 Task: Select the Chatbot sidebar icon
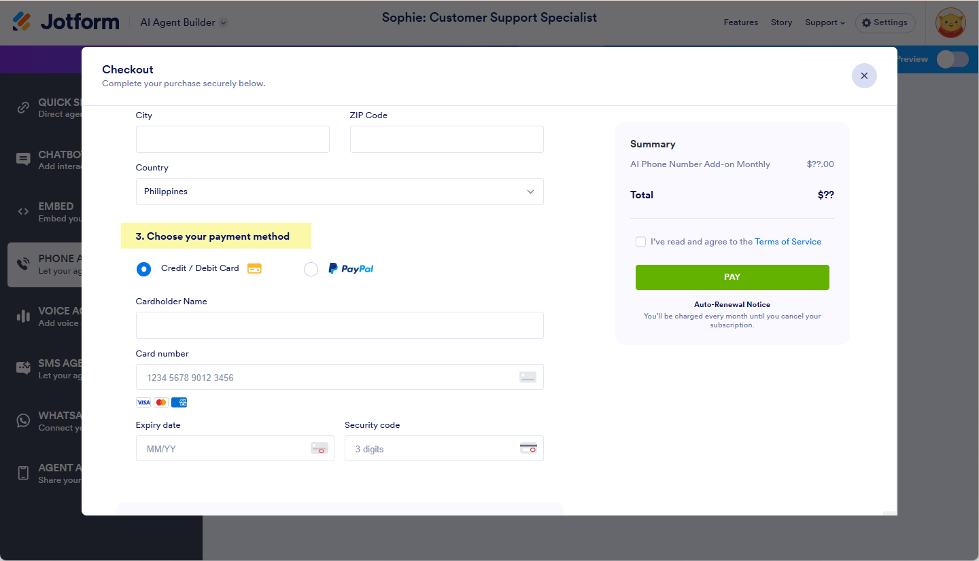tap(23, 160)
